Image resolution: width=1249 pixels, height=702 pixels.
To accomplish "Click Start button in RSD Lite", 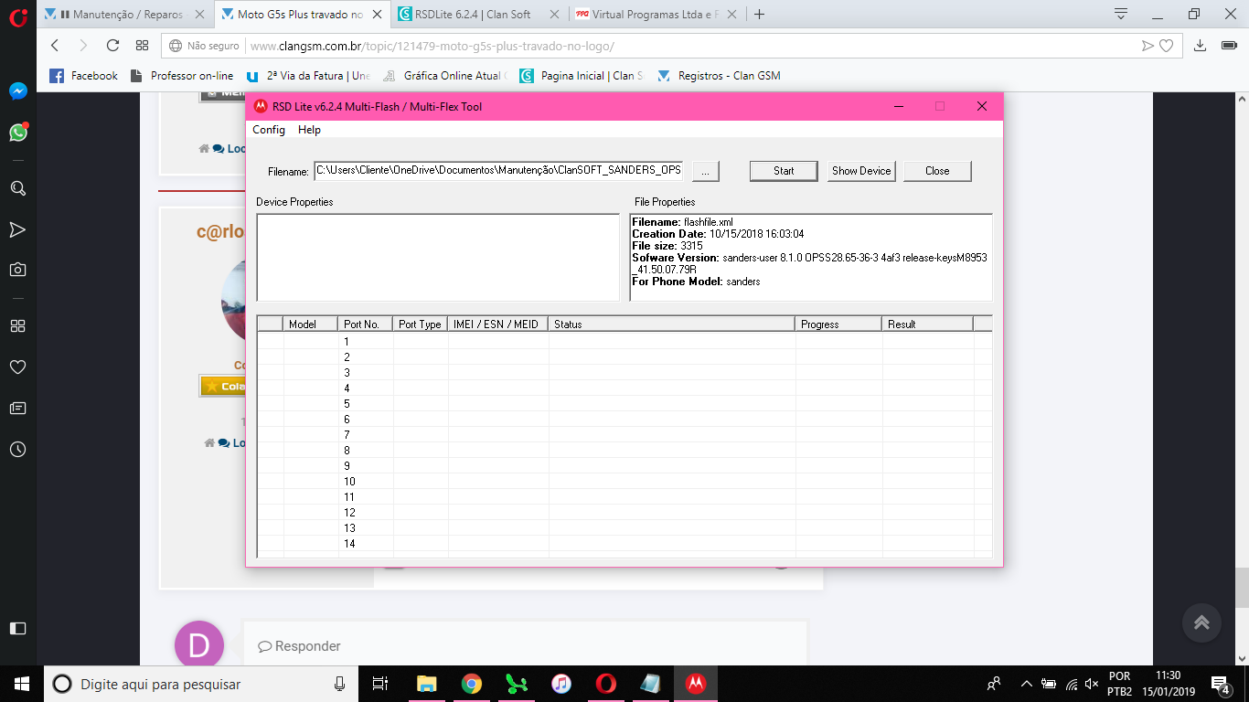I will [784, 171].
